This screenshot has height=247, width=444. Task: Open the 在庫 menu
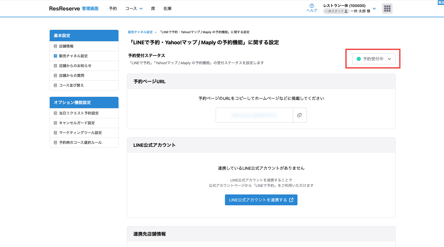click(167, 8)
